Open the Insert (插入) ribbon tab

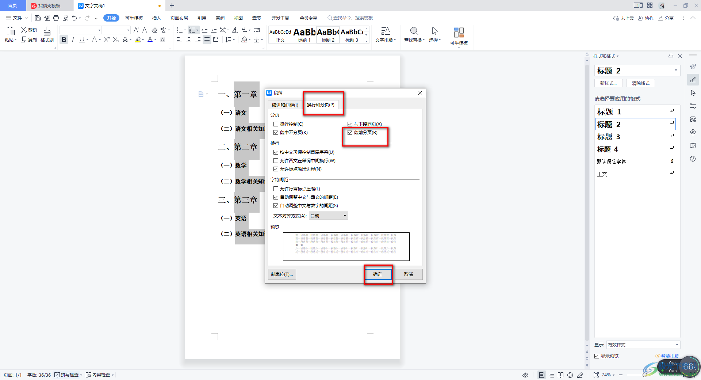(157, 18)
